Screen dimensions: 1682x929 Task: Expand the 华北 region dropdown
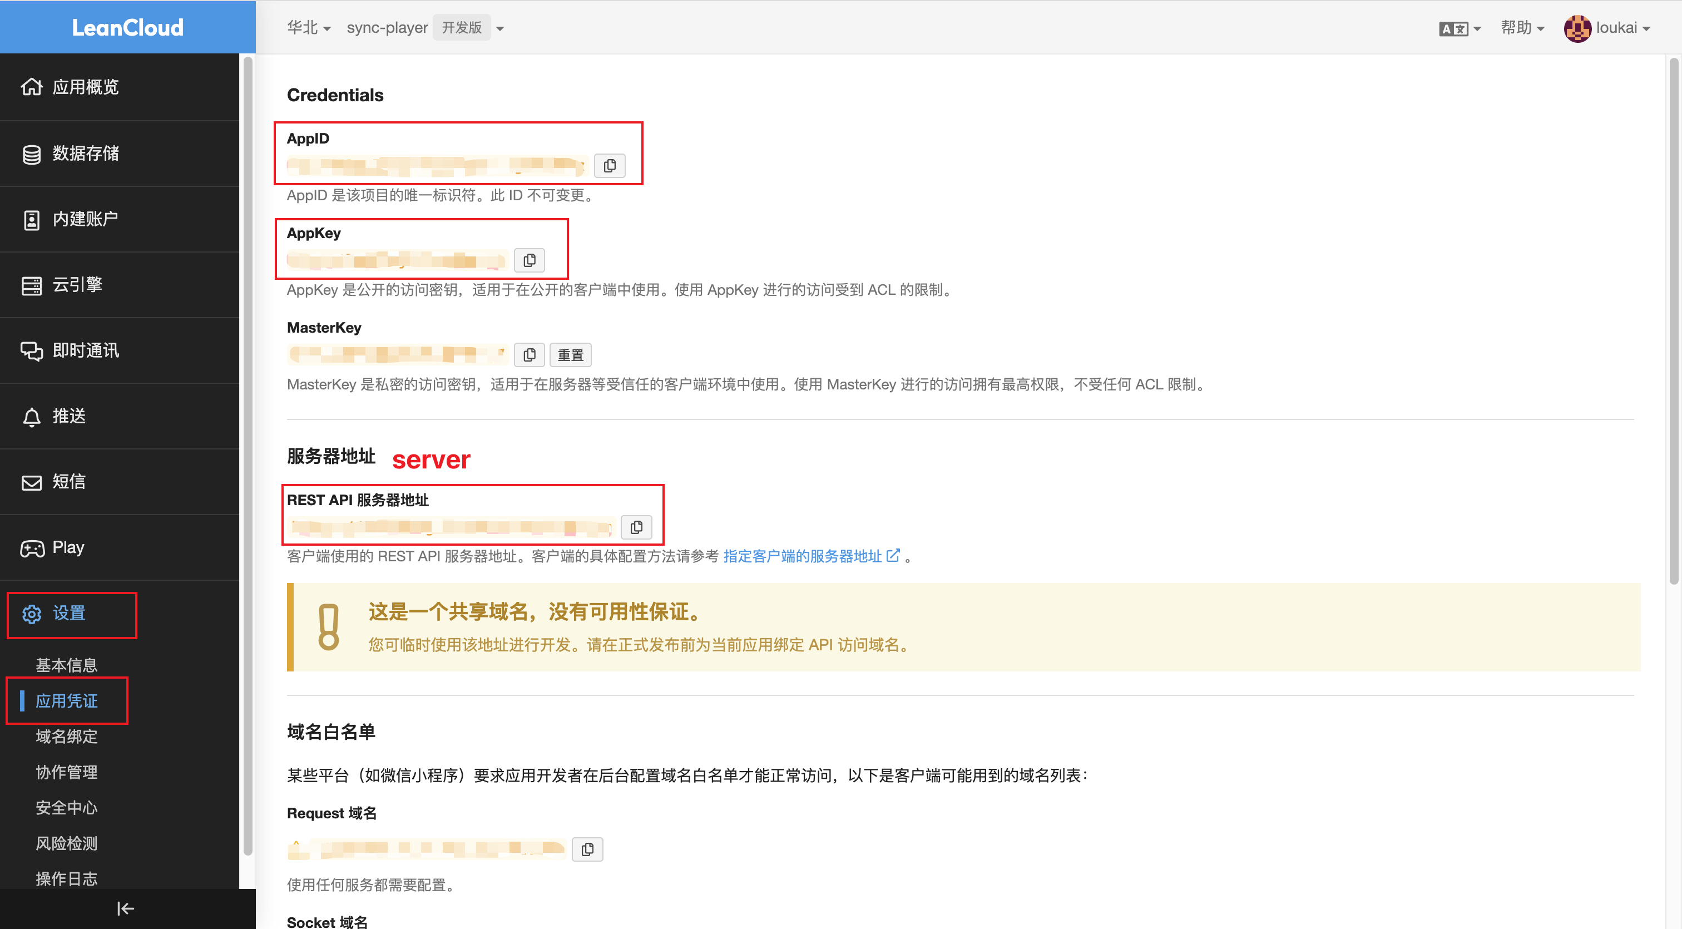coord(309,27)
